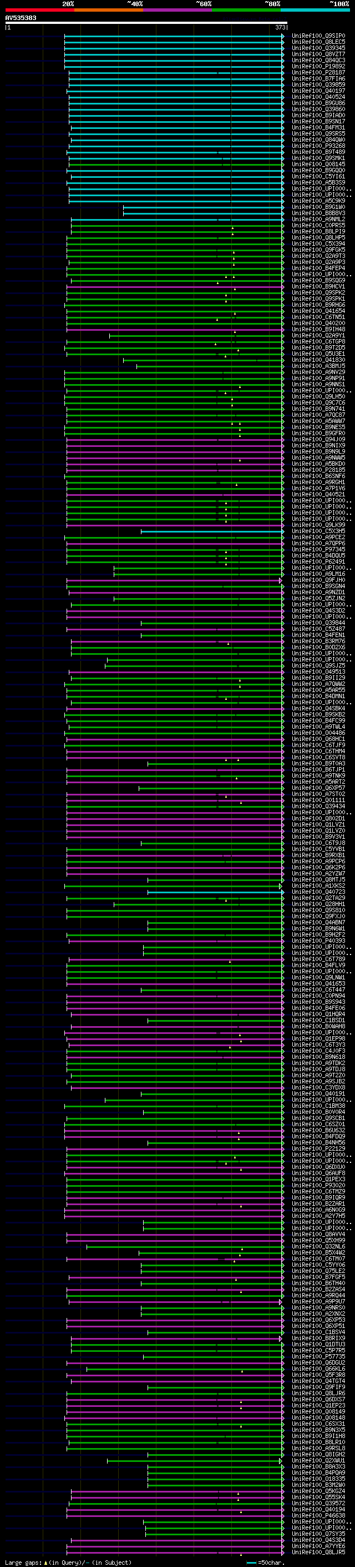Select label UniRef100_B4FM31
355x1567 pixels.
[x=318, y=128]
